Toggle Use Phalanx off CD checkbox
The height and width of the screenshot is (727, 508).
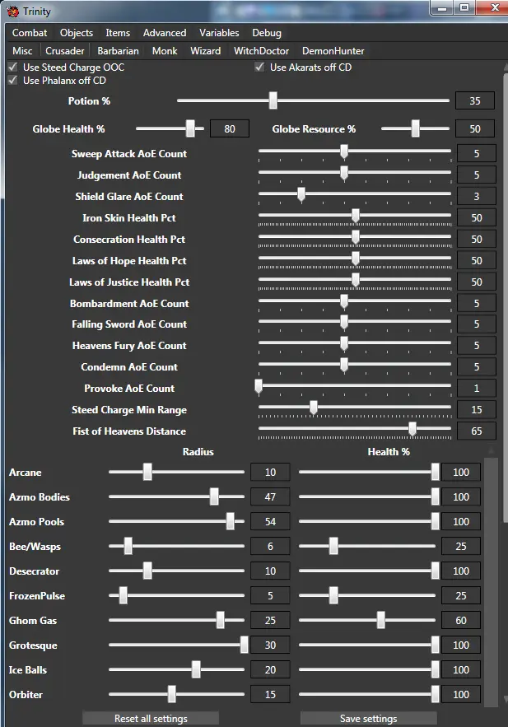coord(13,81)
